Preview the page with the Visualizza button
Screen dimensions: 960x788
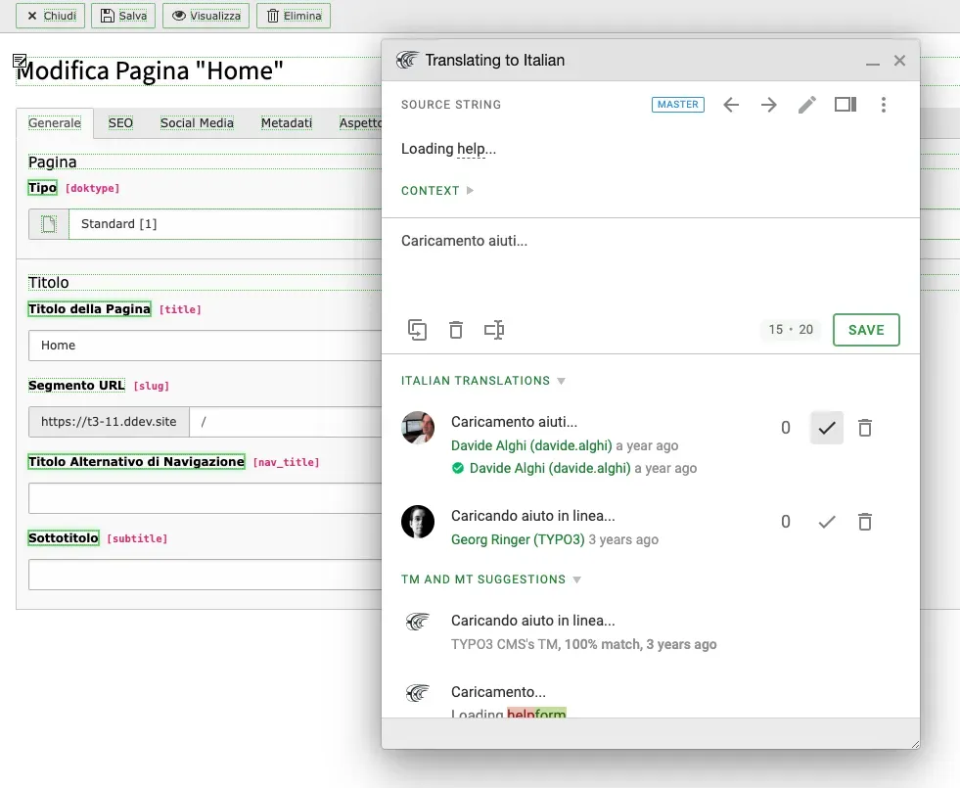point(206,16)
